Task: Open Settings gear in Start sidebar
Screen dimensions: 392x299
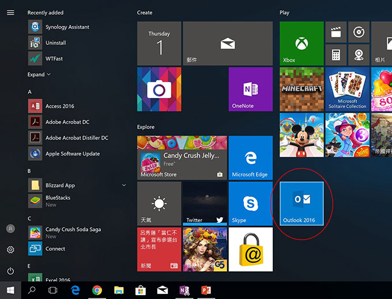Action: (10, 249)
